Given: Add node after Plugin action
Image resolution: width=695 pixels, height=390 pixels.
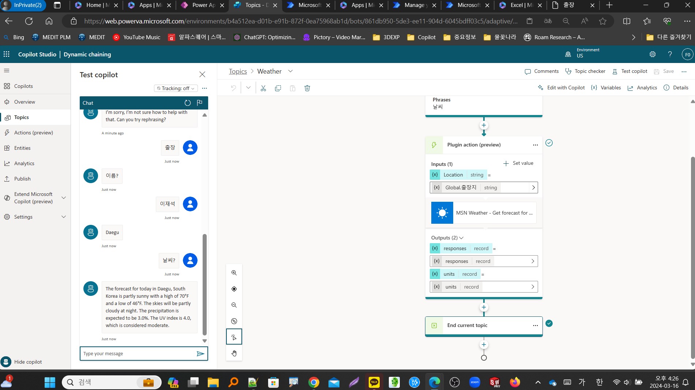Looking at the screenshot, I should pos(484,307).
